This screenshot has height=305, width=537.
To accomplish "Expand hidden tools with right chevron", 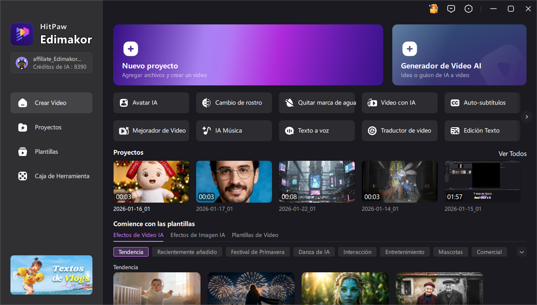I will click(x=527, y=117).
